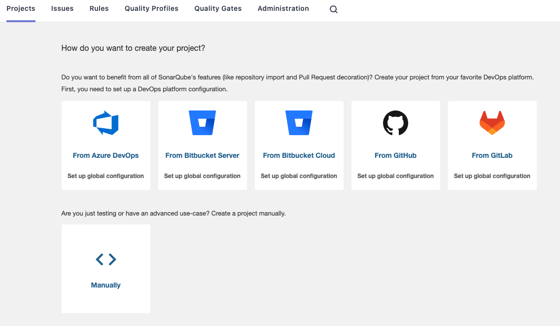
Task: Select From Bitbucket Server link
Action: click(x=202, y=155)
